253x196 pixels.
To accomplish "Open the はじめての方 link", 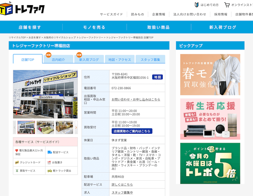I will click(x=210, y=5).
